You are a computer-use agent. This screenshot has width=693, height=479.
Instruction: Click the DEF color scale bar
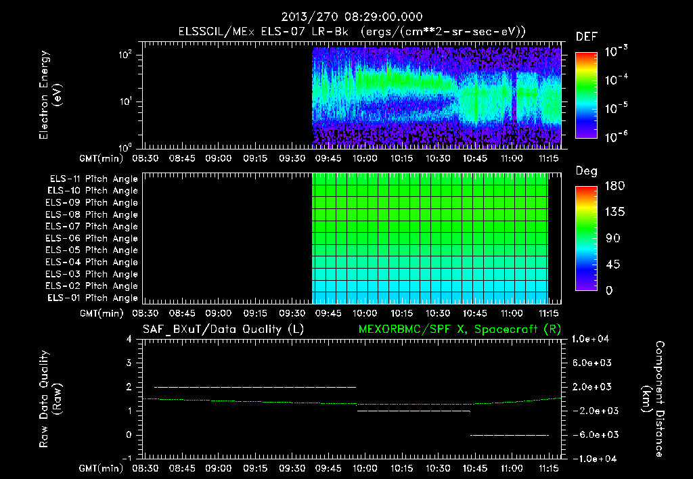point(586,95)
